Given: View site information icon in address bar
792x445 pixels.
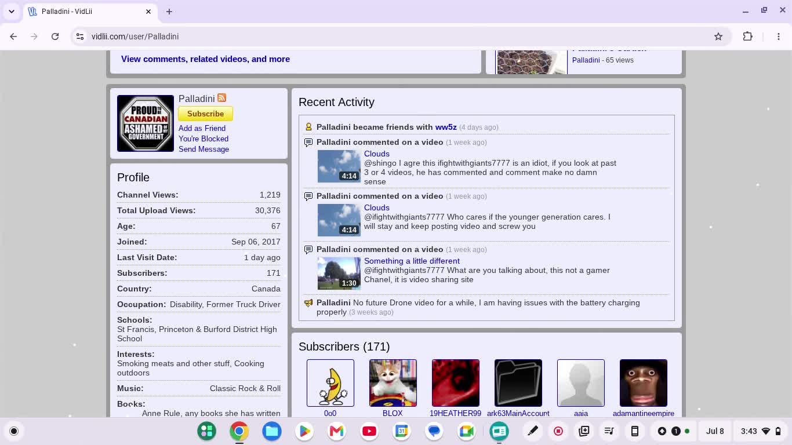Looking at the screenshot, I should pos(80,37).
